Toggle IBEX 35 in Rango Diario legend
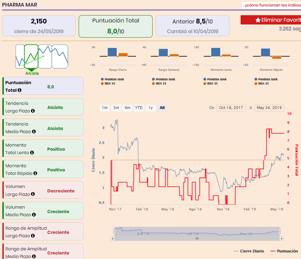Screen dimensions: 301x259 (x=108, y=83)
